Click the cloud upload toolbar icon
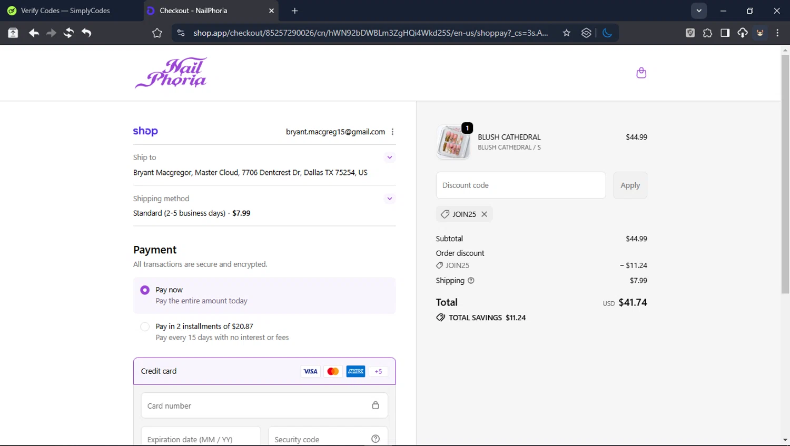 (x=743, y=33)
